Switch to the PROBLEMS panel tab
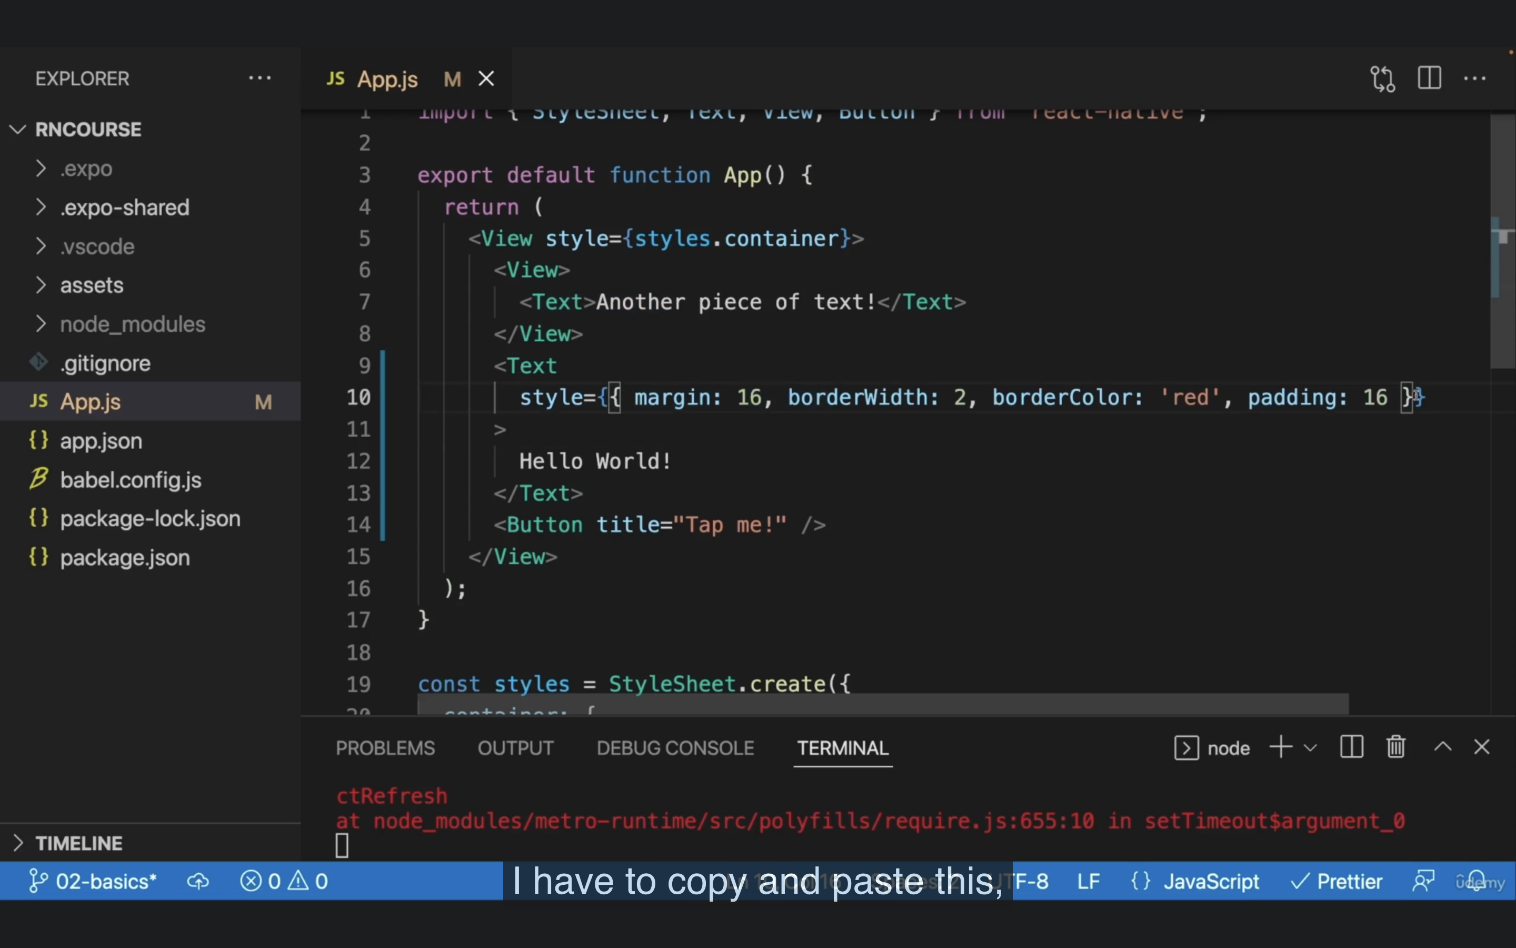The width and height of the screenshot is (1516, 948). [385, 748]
